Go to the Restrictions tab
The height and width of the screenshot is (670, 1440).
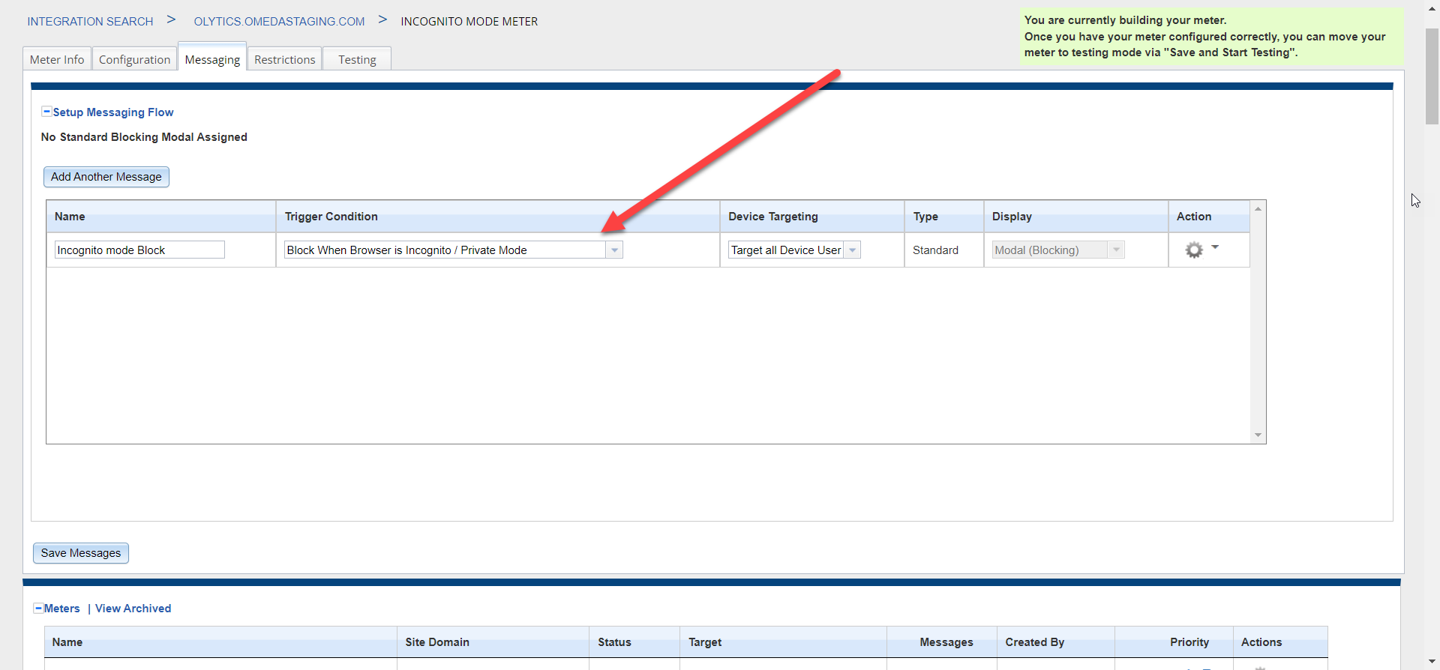coord(284,60)
